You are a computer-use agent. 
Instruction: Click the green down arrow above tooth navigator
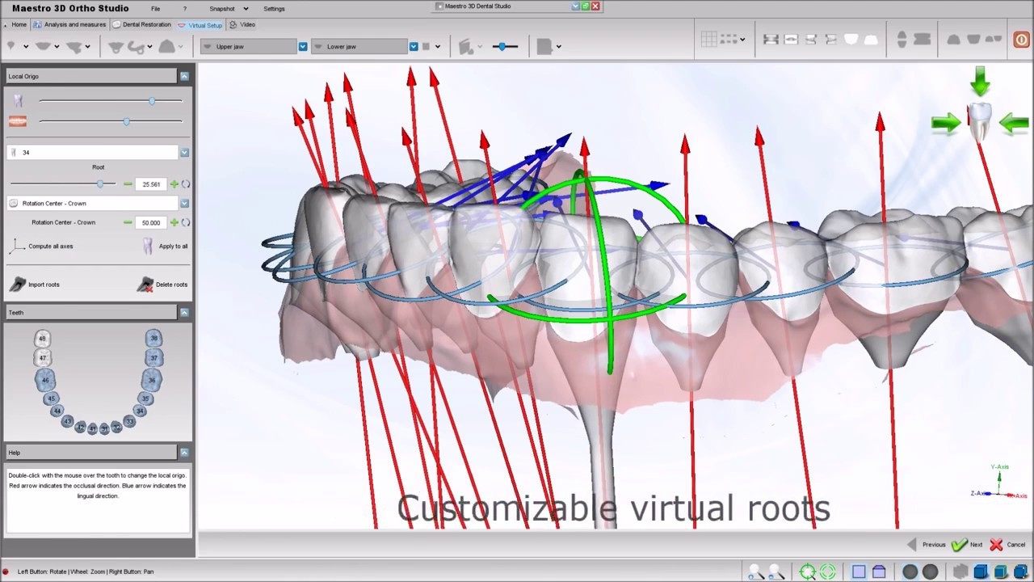pyautogui.click(x=980, y=83)
